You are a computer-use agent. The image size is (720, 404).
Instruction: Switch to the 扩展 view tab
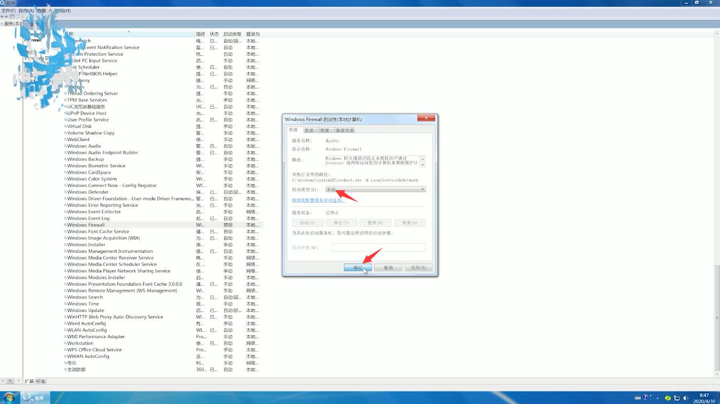[29, 381]
